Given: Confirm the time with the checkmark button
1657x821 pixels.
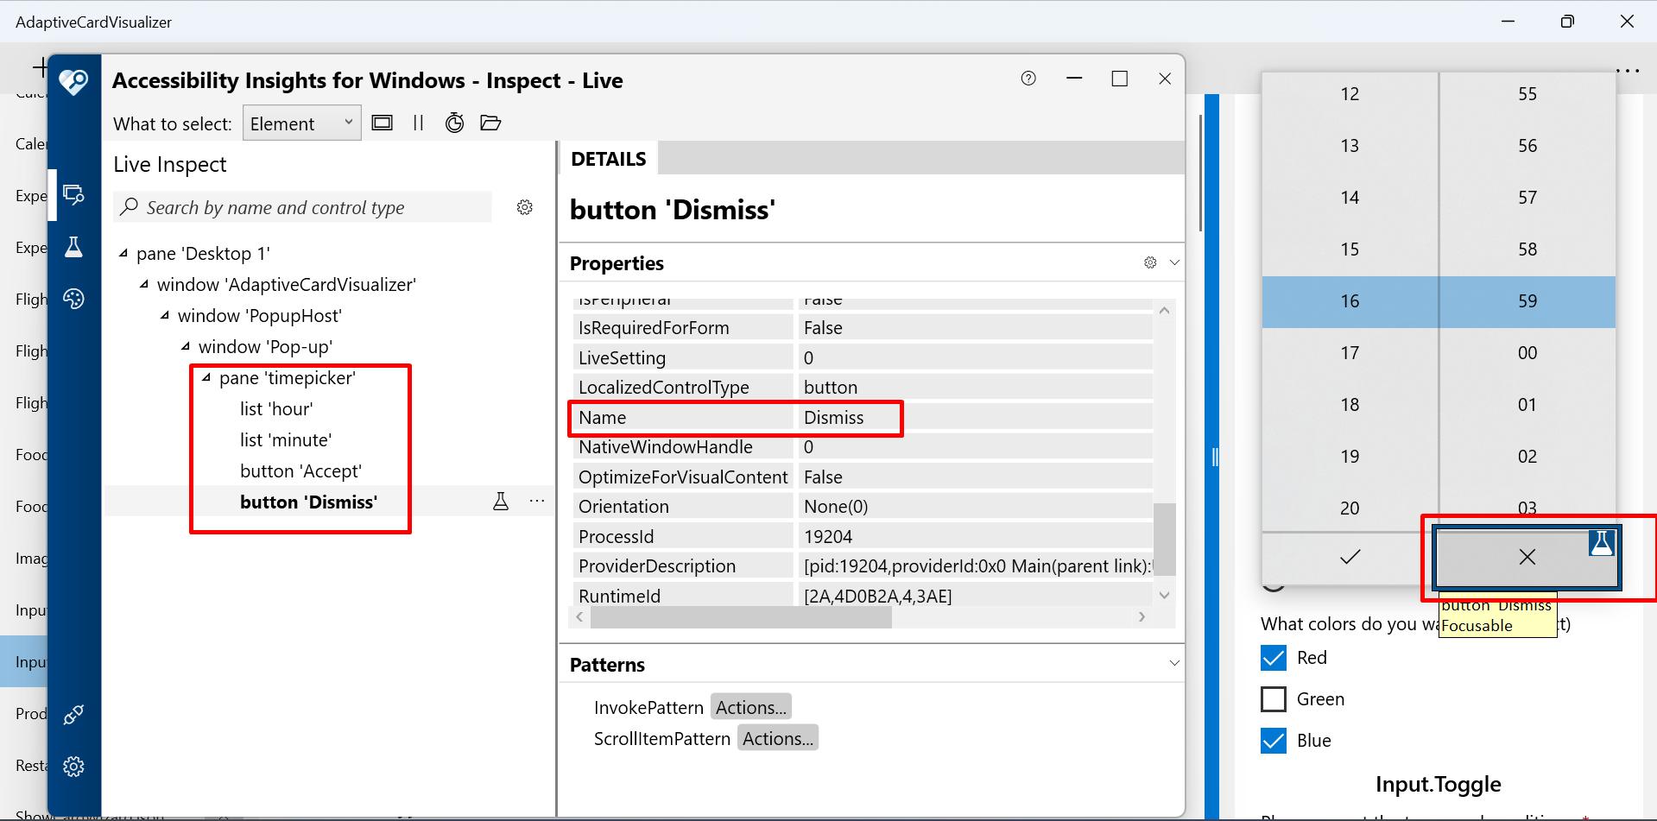Looking at the screenshot, I should (1350, 557).
